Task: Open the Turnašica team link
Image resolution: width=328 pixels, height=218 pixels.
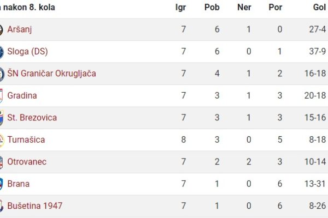Action: pos(26,140)
